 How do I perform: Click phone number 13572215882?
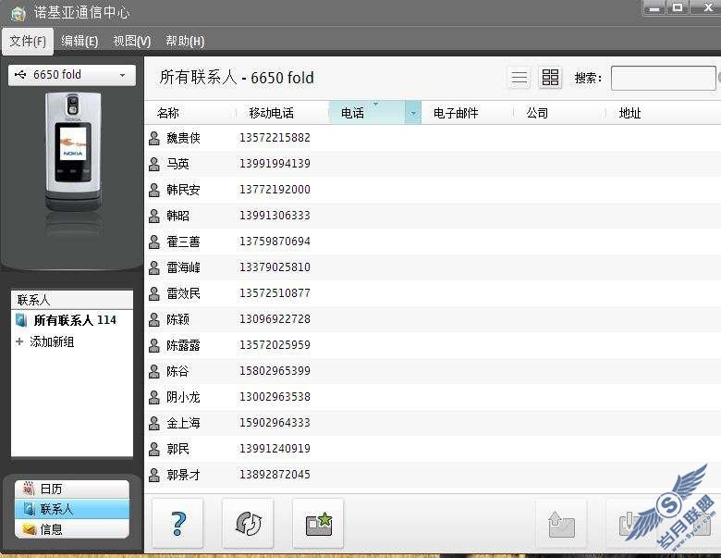[275, 138]
